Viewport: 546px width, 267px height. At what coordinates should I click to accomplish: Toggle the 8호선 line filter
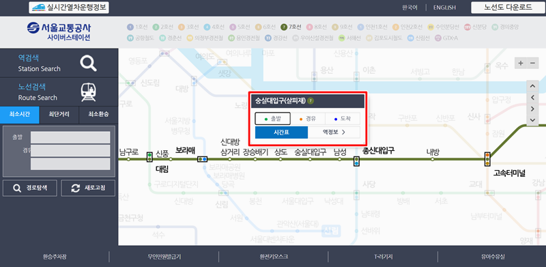317,27
